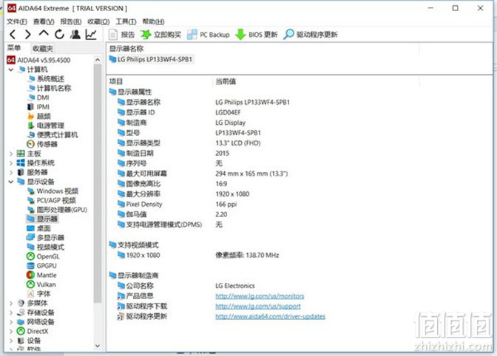Open the 收藏(O) menu
The image size is (497, 356).
98,21
